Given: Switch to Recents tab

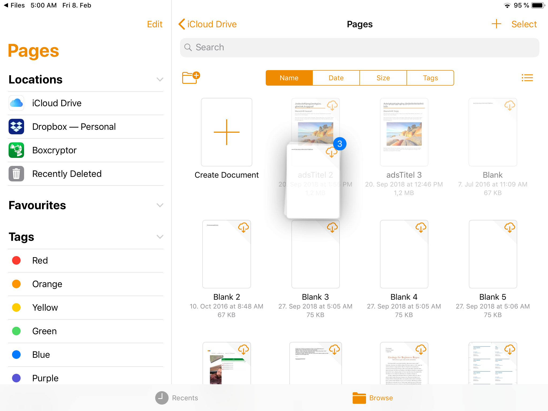Looking at the screenshot, I should coord(177,398).
